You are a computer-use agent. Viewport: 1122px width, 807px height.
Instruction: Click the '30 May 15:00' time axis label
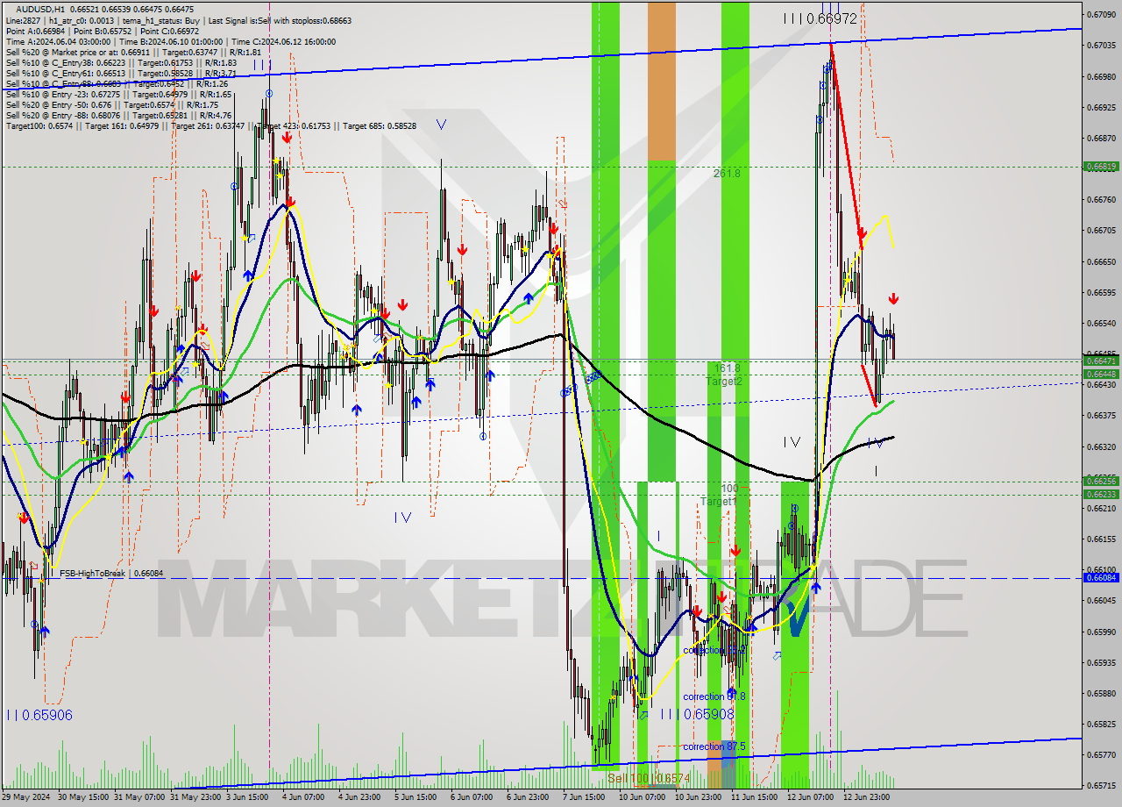(x=84, y=797)
